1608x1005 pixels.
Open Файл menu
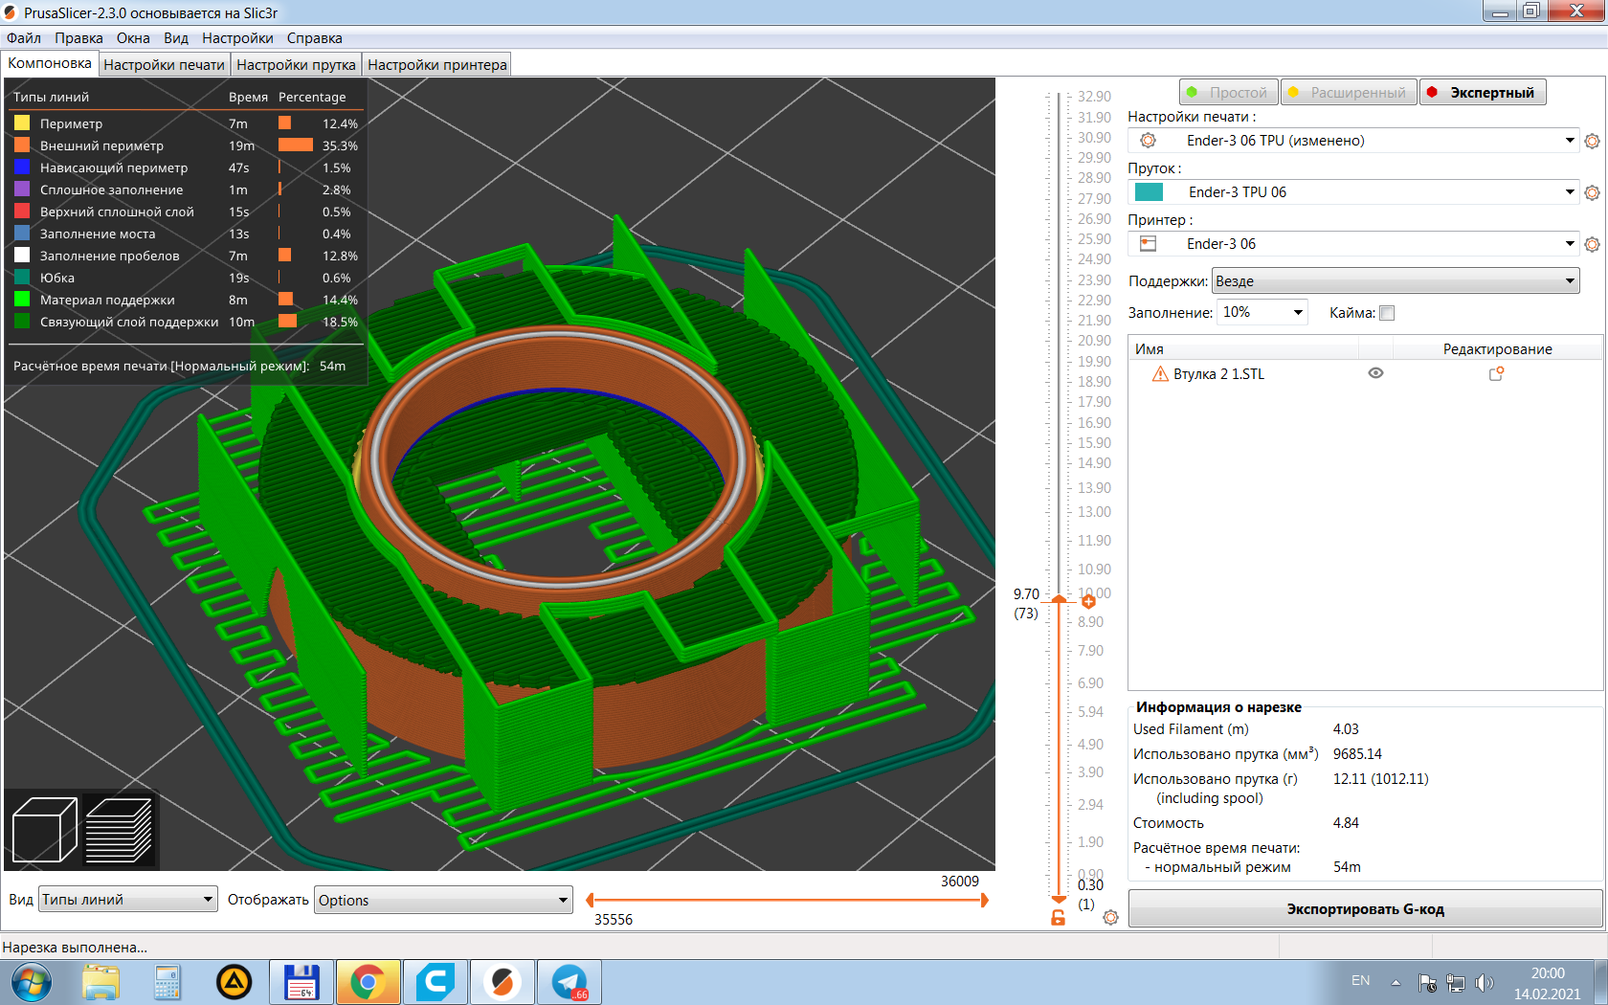(24, 38)
